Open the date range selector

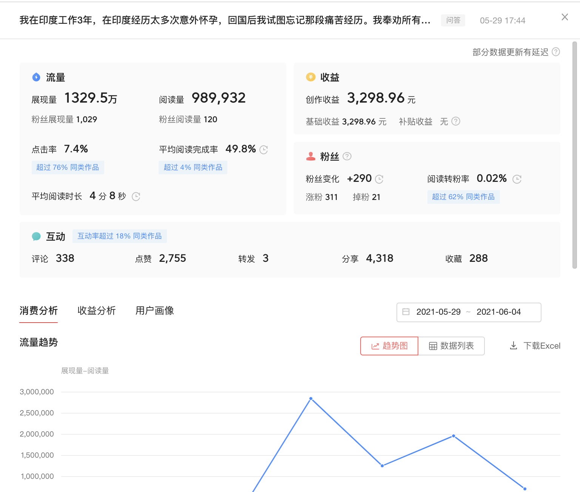[468, 312]
